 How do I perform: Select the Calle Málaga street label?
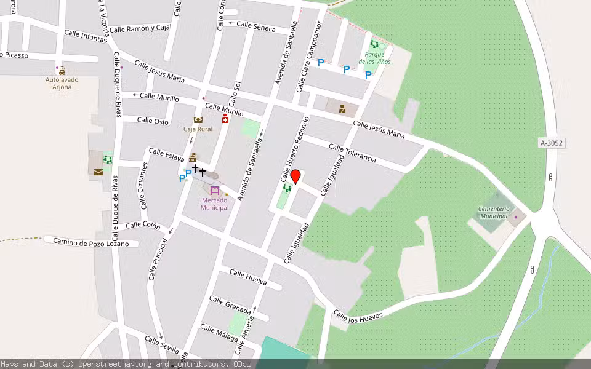(219, 333)
